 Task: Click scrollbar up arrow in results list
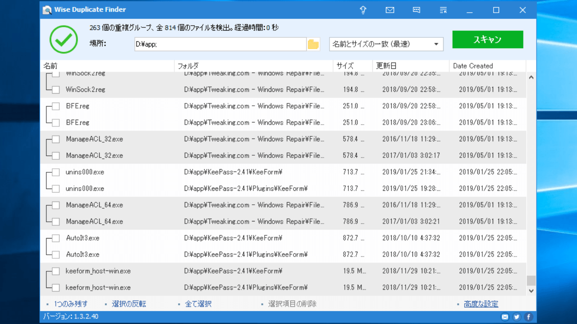tap(531, 77)
